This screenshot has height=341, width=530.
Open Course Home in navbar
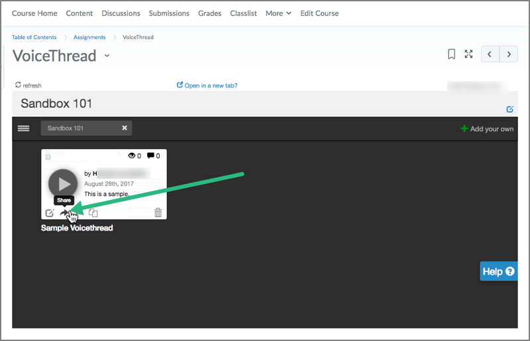pos(34,13)
